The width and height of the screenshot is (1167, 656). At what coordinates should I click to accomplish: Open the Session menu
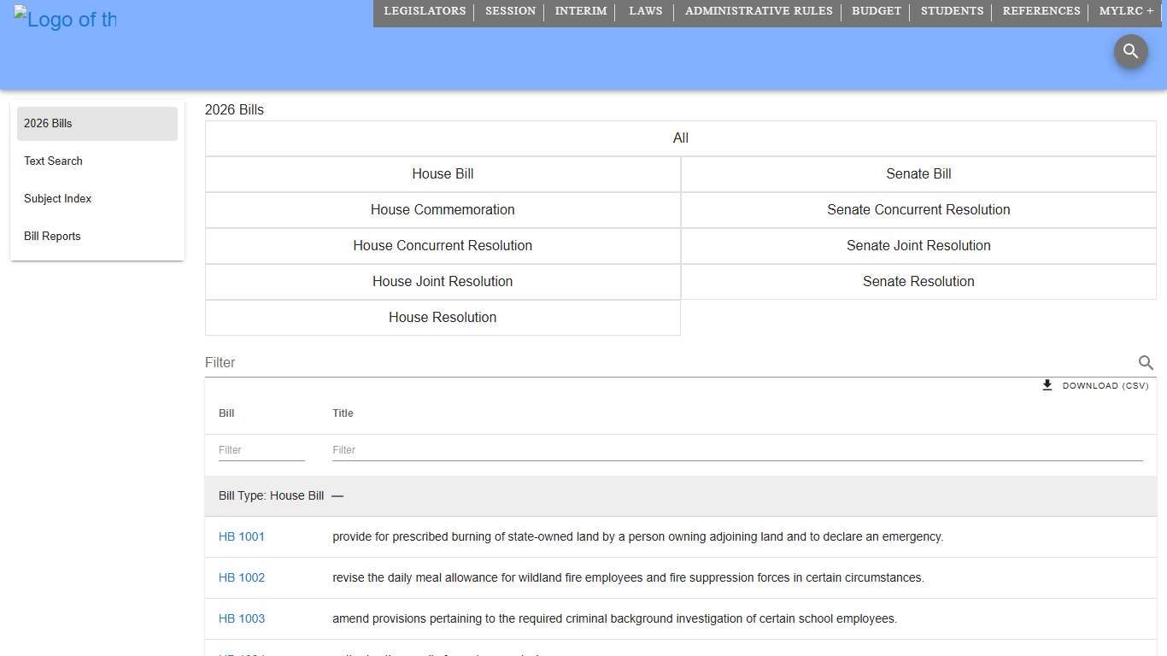510,11
